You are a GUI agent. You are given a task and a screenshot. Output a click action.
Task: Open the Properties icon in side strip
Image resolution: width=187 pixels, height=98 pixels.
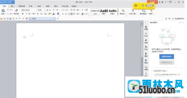(x=146, y=55)
